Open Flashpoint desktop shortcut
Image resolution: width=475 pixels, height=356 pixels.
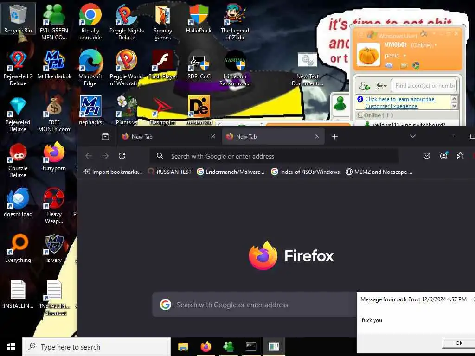163,110
